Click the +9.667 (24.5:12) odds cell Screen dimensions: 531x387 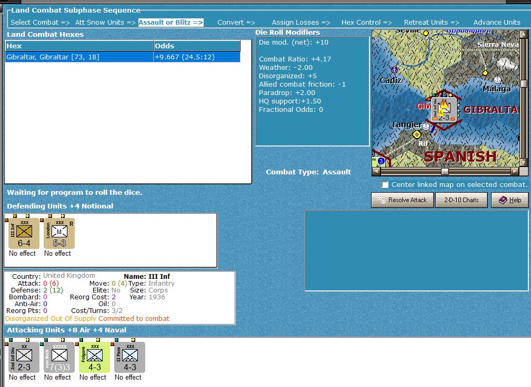[x=197, y=57]
